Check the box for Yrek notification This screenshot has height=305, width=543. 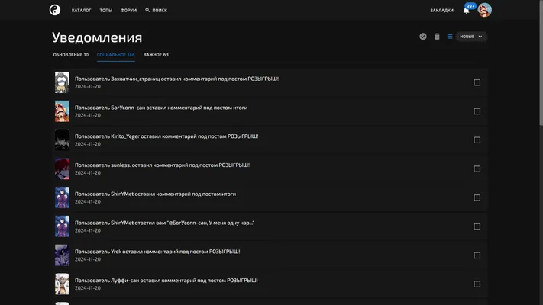[477, 255]
